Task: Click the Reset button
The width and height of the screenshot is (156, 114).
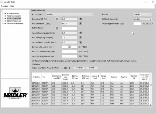Action: tap(92, 68)
